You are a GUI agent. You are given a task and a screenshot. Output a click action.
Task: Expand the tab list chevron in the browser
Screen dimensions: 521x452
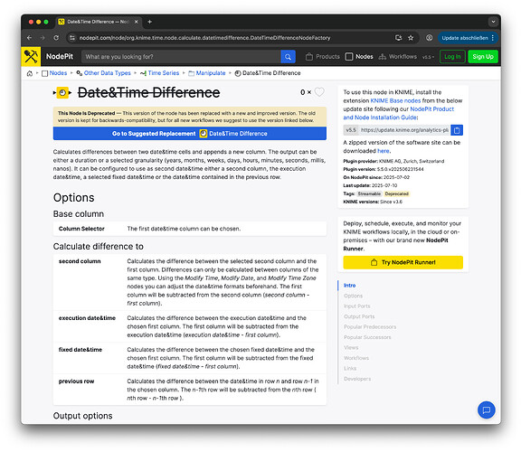point(493,22)
